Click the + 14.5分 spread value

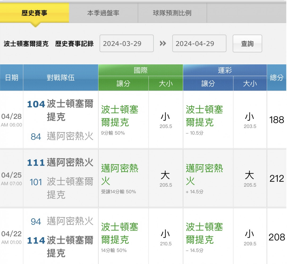(195, 192)
